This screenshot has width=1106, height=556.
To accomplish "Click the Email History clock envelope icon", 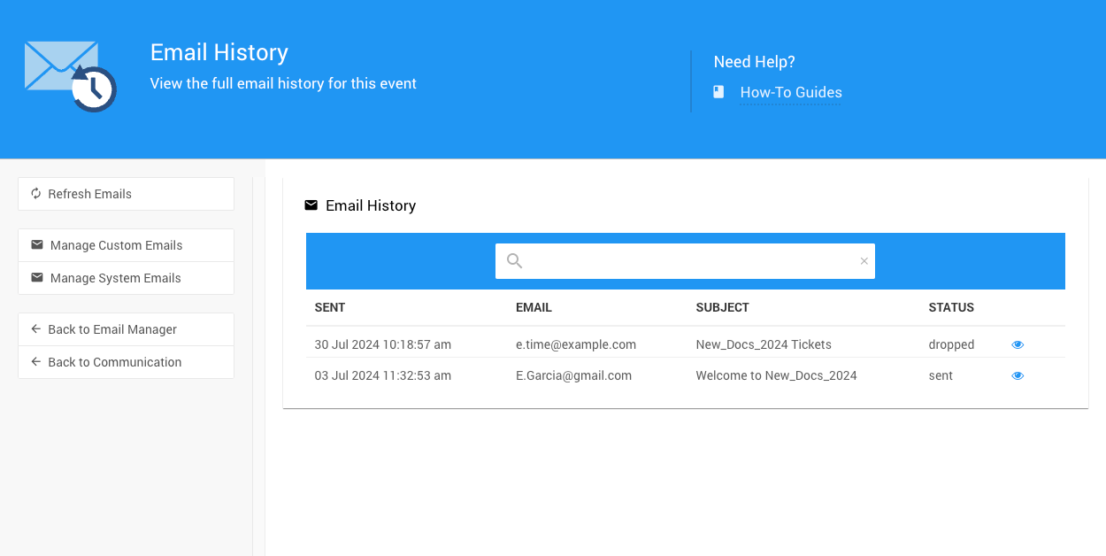I will click(71, 76).
